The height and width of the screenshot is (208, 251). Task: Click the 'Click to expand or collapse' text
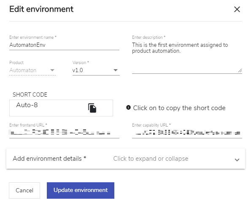point(151,159)
